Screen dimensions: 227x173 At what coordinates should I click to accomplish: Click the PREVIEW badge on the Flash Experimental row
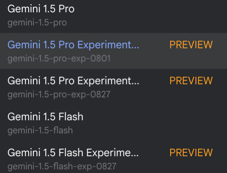(x=191, y=152)
